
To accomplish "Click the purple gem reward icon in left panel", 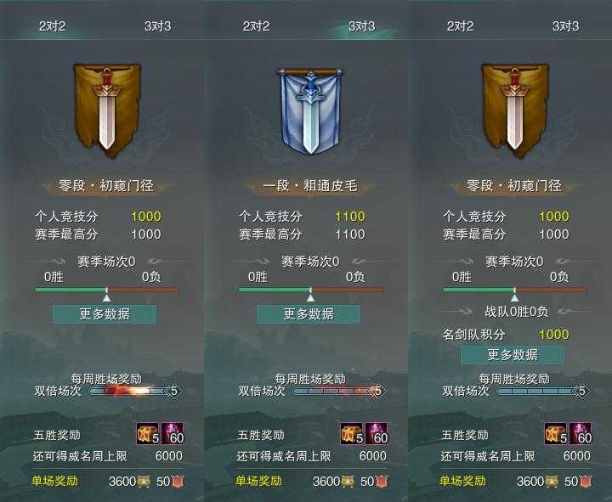I will [172, 434].
